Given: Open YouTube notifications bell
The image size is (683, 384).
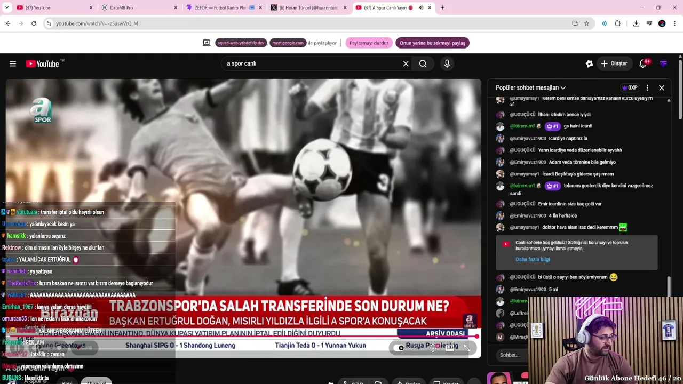Looking at the screenshot, I should click(644, 63).
